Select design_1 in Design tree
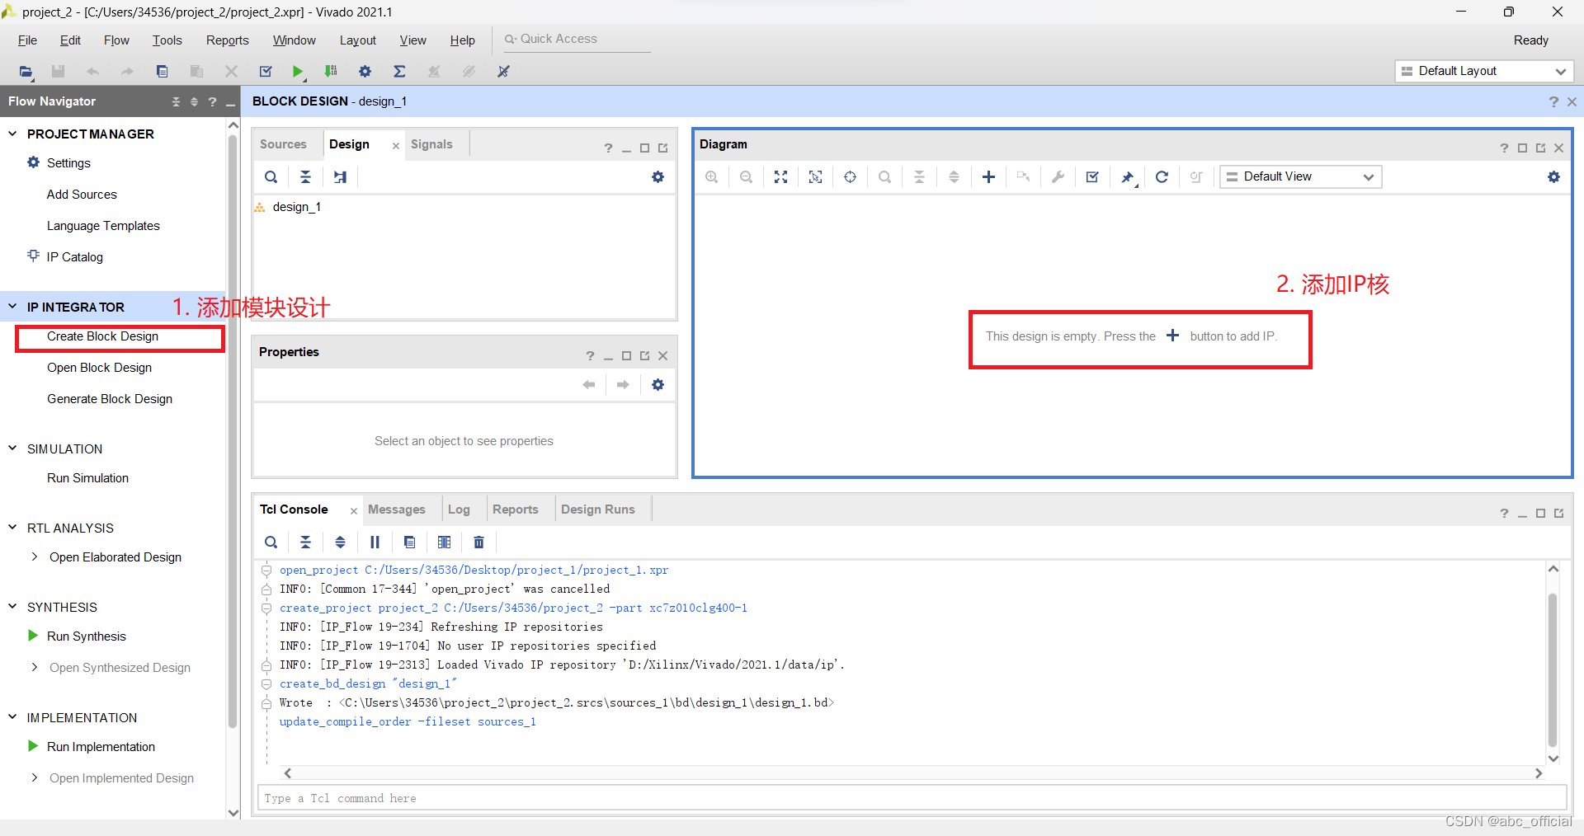This screenshot has height=836, width=1584. 296,207
